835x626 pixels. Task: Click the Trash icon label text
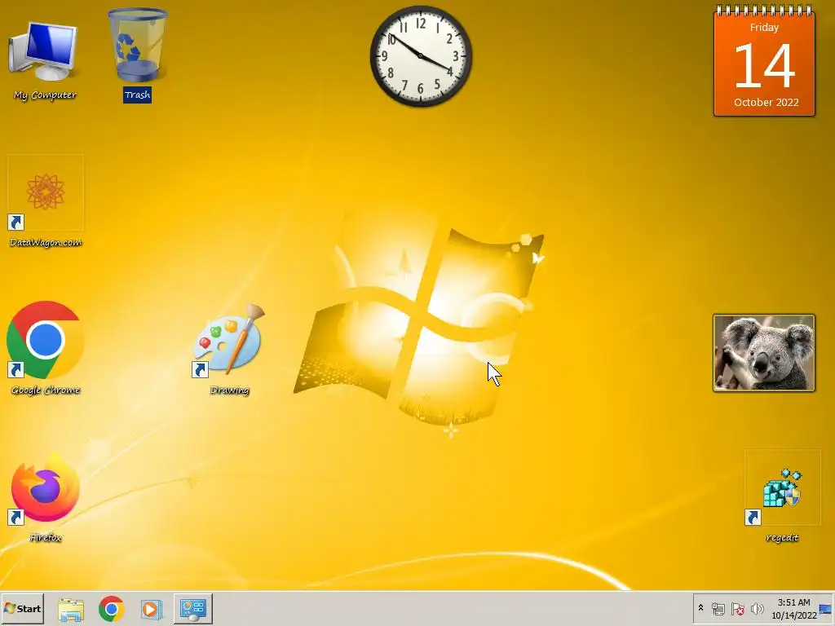[x=137, y=95]
